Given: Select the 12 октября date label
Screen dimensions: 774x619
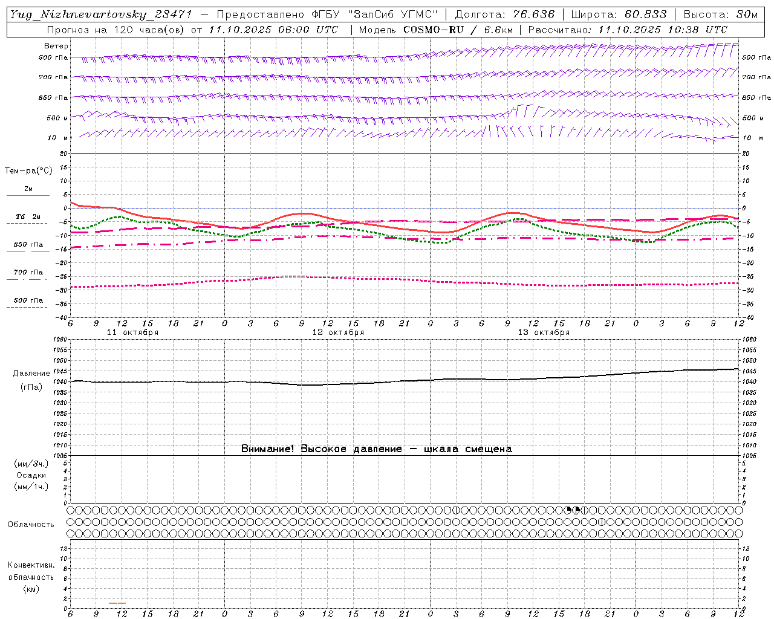Looking at the screenshot, I should (x=338, y=332).
